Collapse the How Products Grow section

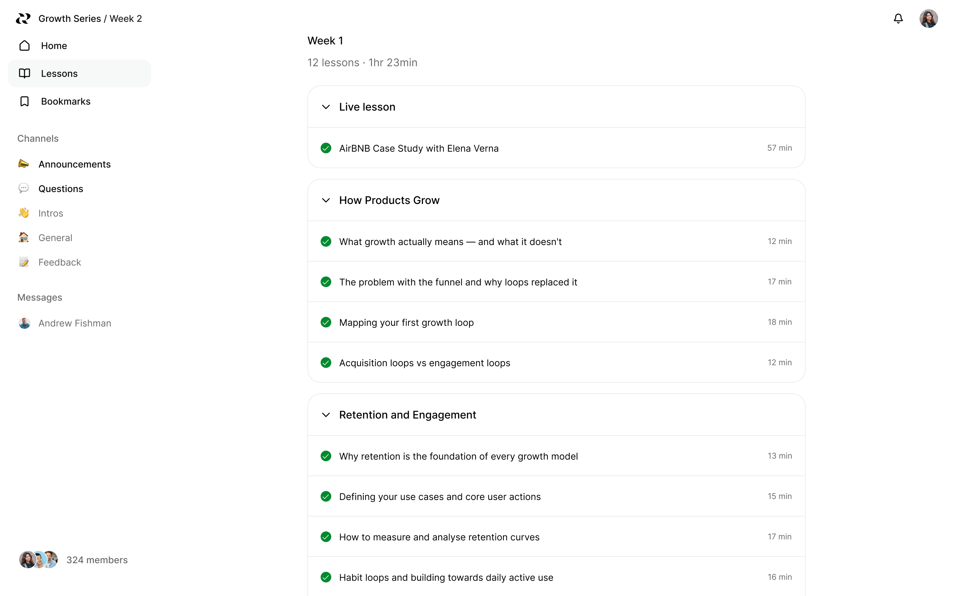click(326, 200)
